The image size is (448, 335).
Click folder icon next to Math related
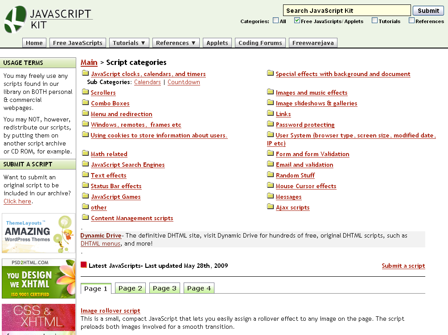tap(86, 153)
